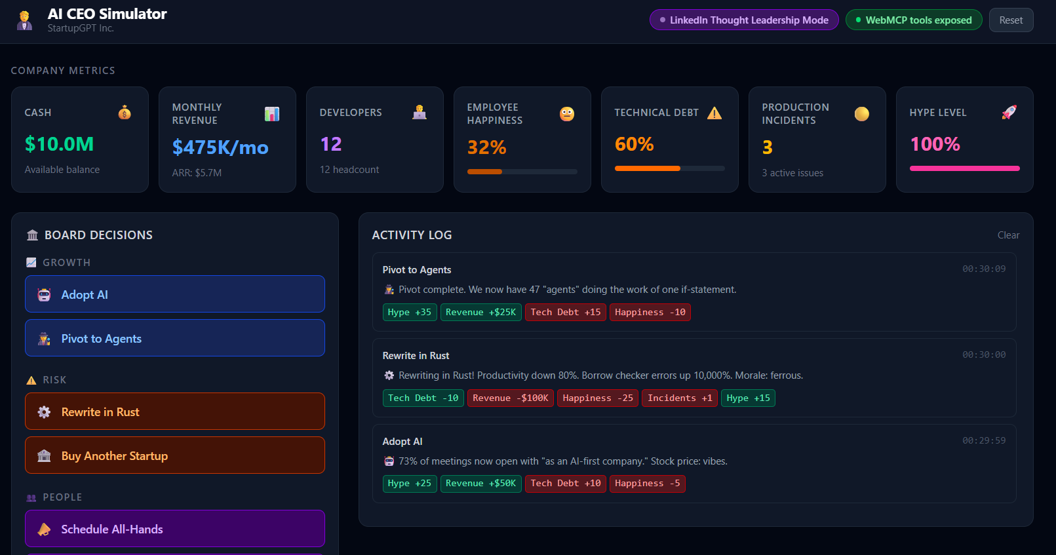1056x555 pixels.
Task: Click the Hype +15 tag
Action: [748, 398]
